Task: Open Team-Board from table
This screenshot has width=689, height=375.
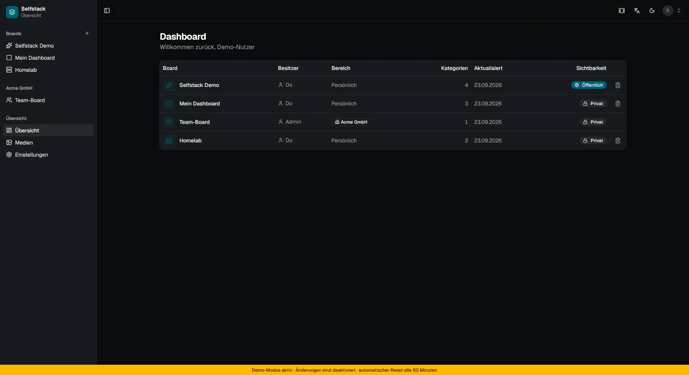Action: point(194,122)
